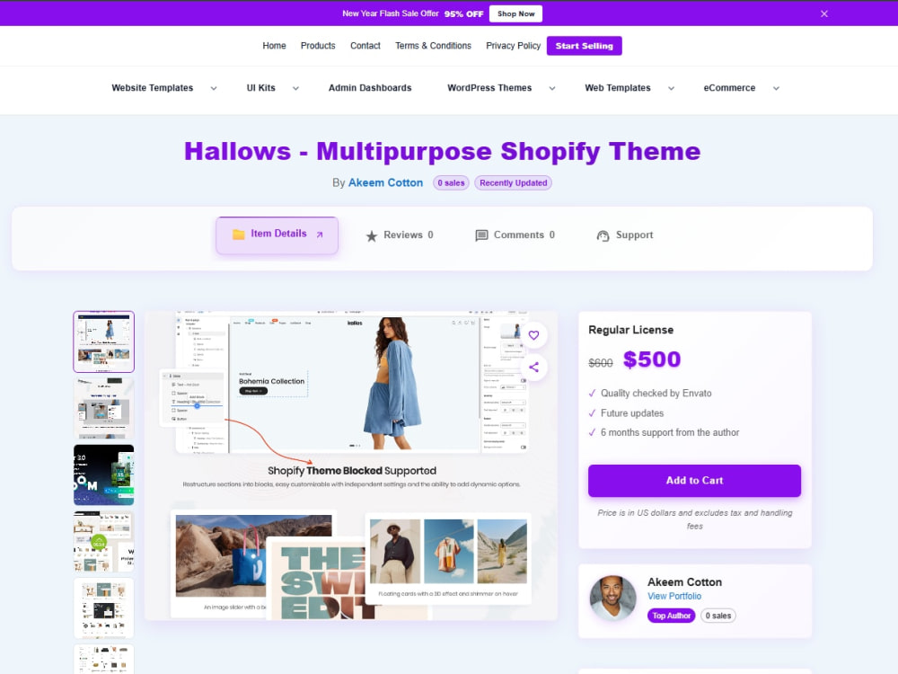
Task: Click the Regular License heading
Action: [x=630, y=330]
